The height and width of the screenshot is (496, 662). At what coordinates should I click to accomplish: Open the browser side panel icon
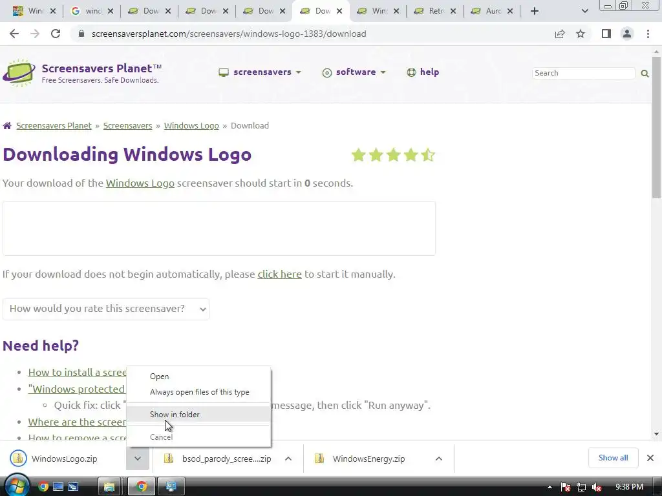[x=606, y=34]
